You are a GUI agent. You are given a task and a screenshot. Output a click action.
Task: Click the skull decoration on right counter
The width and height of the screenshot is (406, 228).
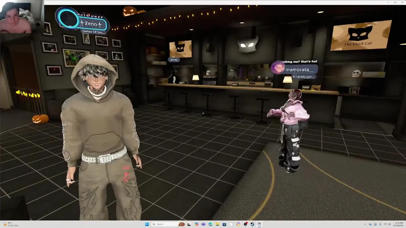(357, 73)
